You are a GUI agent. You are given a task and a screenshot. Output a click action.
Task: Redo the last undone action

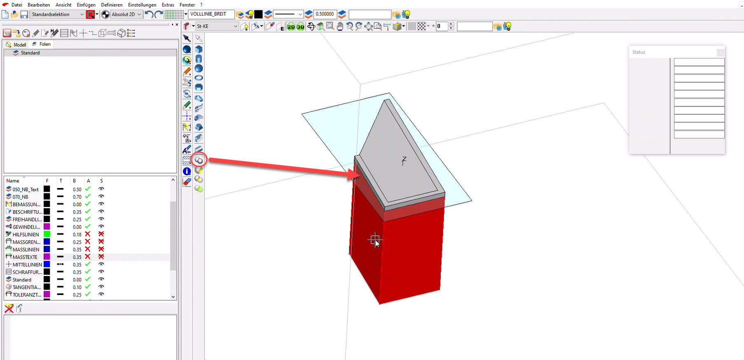159,14
